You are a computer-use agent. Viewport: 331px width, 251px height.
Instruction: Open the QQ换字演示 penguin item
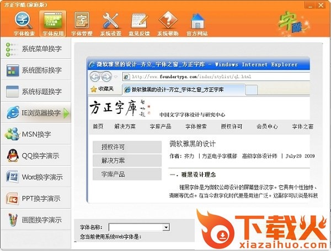coord(36,156)
